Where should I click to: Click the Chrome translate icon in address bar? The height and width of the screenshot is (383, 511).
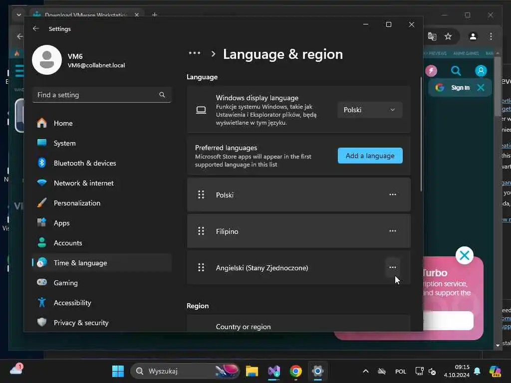point(432,36)
